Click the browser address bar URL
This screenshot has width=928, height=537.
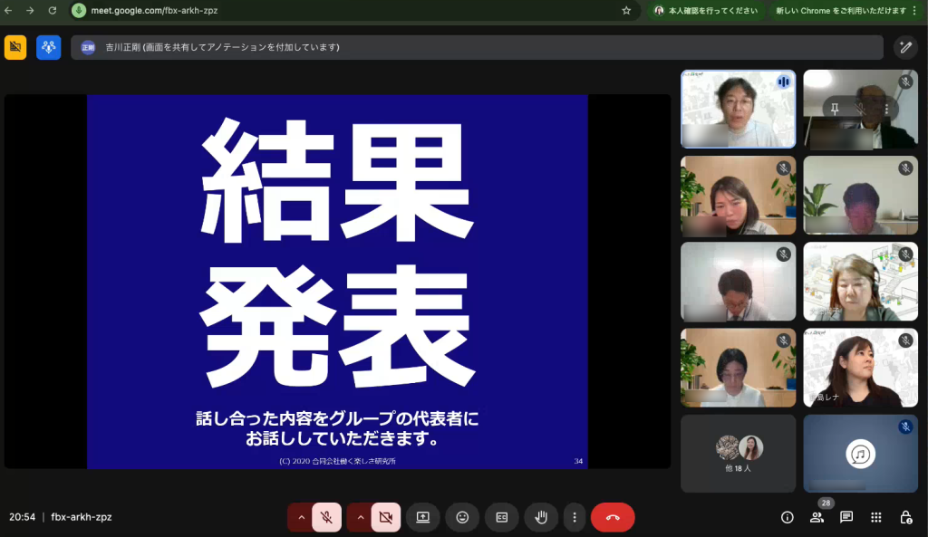[154, 11]
